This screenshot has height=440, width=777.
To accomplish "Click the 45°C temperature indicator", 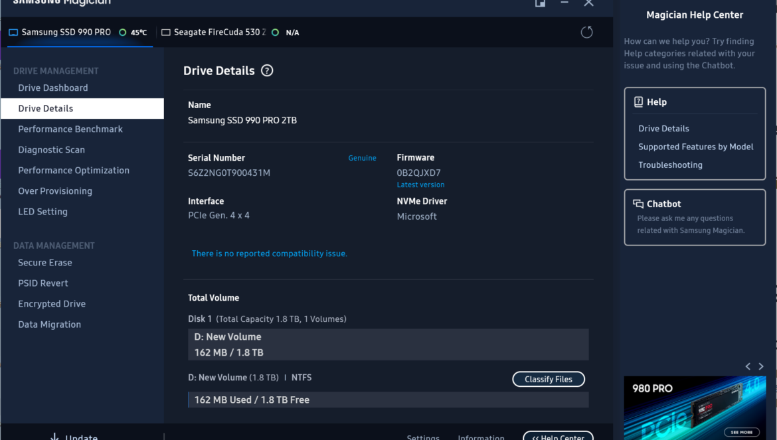I will (133, 32).
